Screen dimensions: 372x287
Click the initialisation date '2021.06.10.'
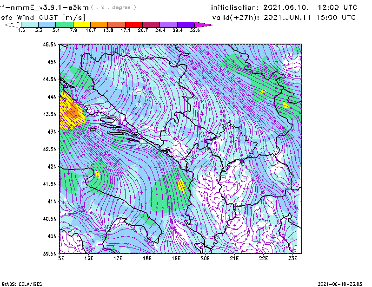pos(286,7)
